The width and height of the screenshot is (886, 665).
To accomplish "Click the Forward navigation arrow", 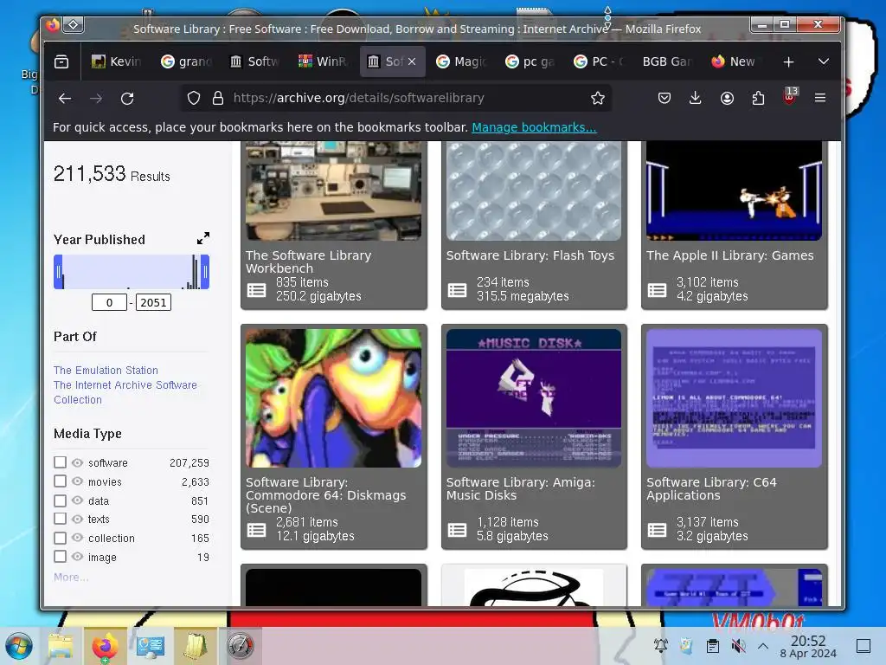I will [x=96, y=99].
